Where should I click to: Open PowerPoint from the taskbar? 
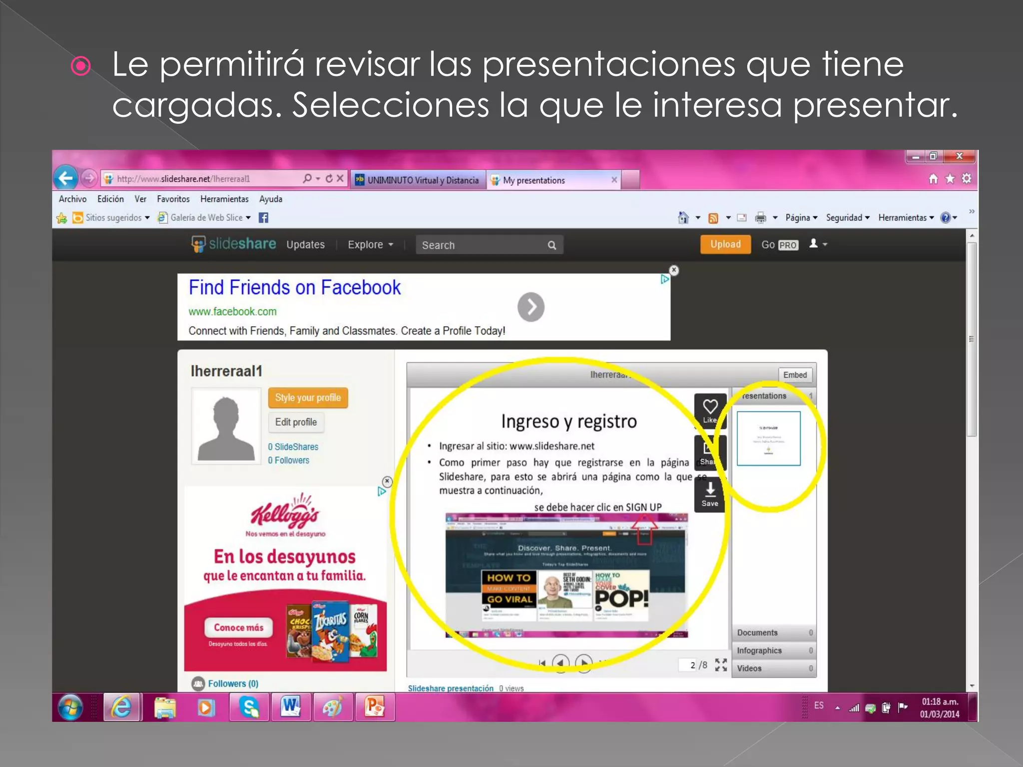pos(374,707)
